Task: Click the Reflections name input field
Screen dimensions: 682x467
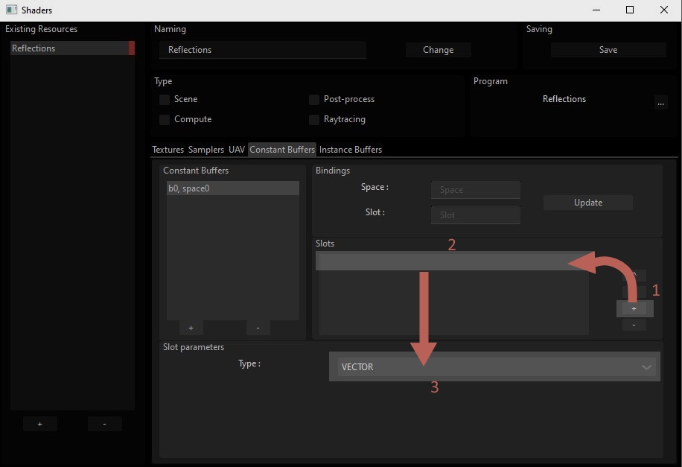Action: [262, 50]
